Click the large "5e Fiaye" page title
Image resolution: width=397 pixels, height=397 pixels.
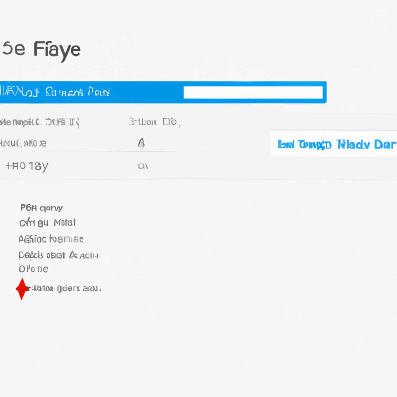click(41, 50)
